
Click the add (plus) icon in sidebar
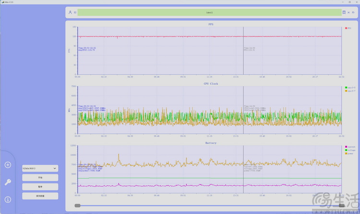click(8, 165)
